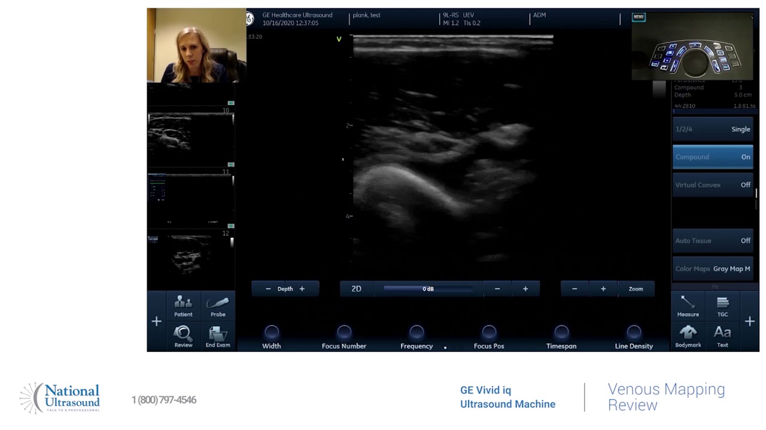
Task: Open stored image thumbnail 12
Action: (191, 257)
